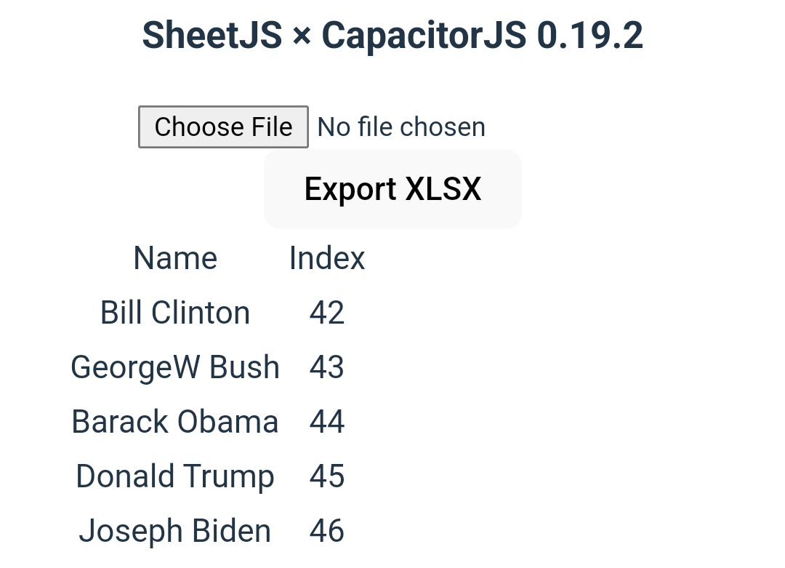785x568 pixels.
Task: Click the SheetJS × CapacitorJS heading
Action: click(x=392, y=36)
